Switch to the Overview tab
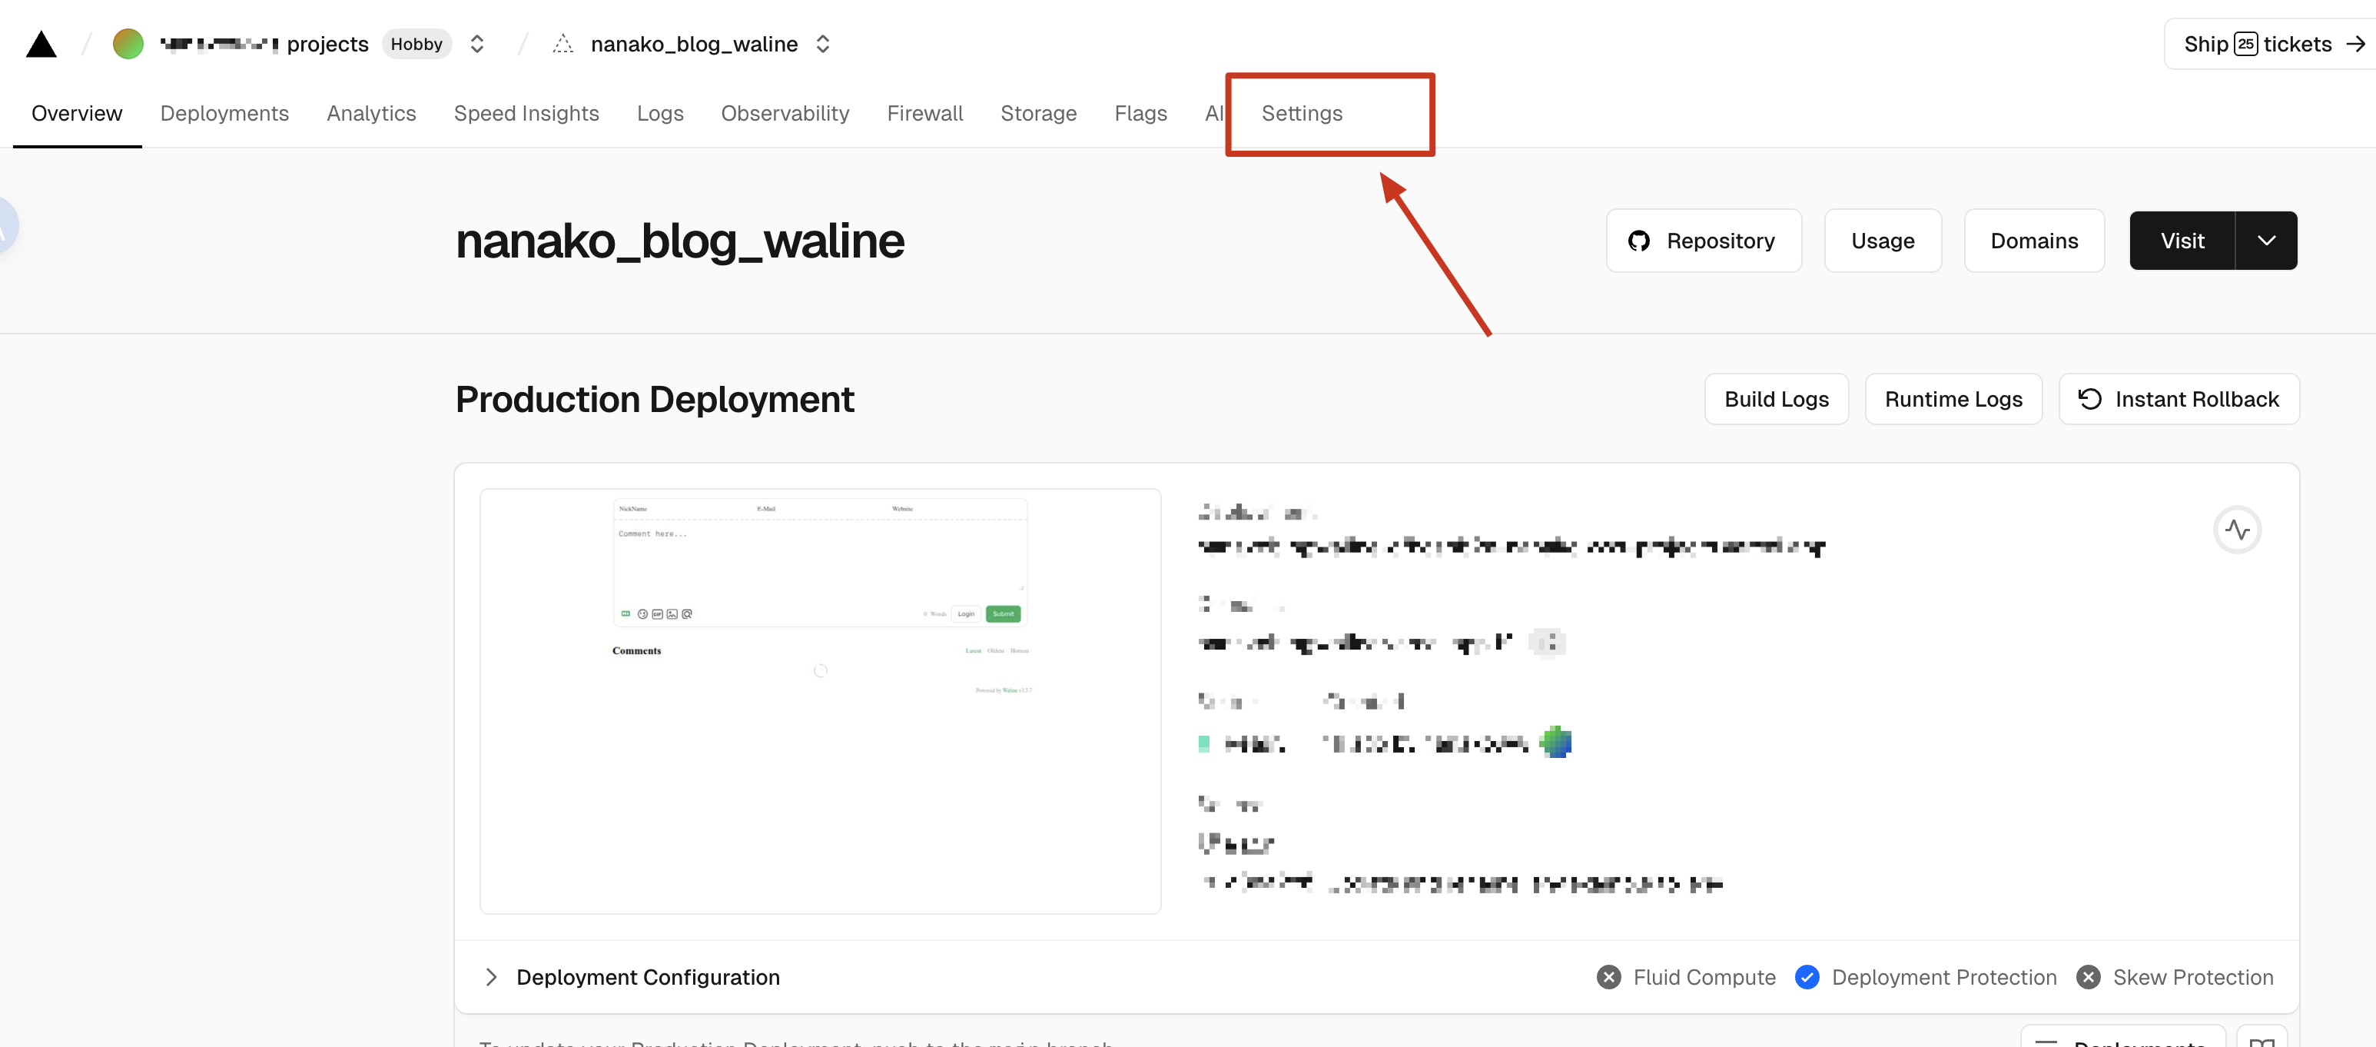2376x1047 pixels. pos(77,114)
